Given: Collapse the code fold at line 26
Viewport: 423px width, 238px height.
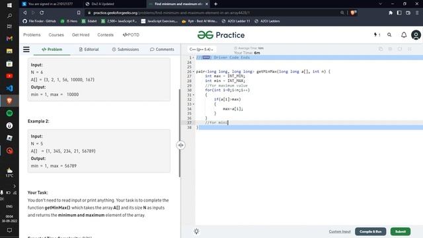Looking at the screenshot, I should pos(194,71).
